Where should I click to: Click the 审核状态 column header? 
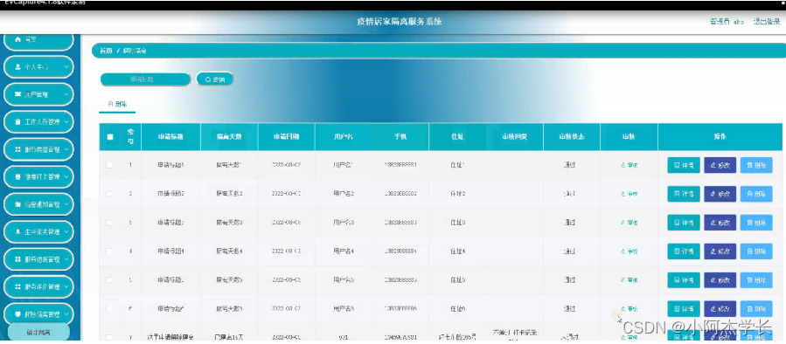click(572, 137)
